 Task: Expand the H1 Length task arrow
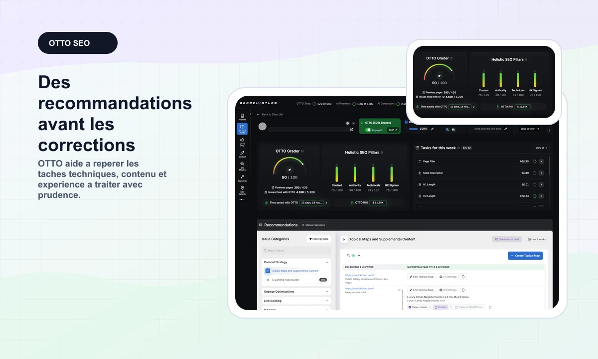click(541, 184)
